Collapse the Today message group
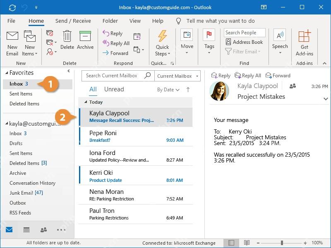The image size is (331, 248). (x=86, y=102)
